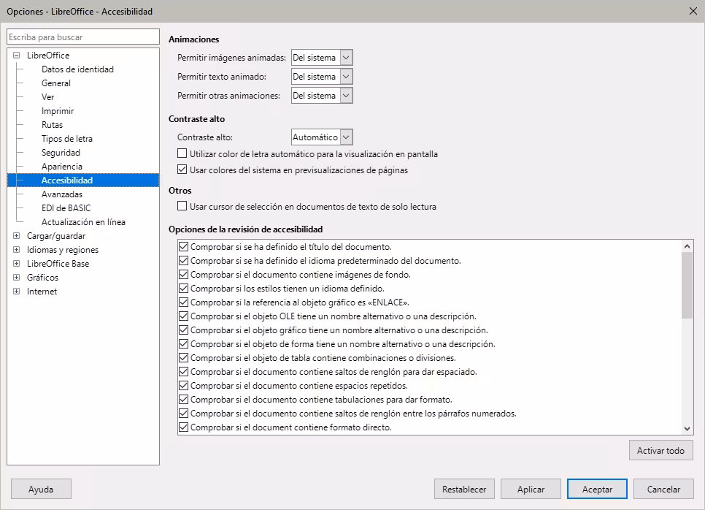
Task: Select Datos de identidad in tree
Action: 77,69
